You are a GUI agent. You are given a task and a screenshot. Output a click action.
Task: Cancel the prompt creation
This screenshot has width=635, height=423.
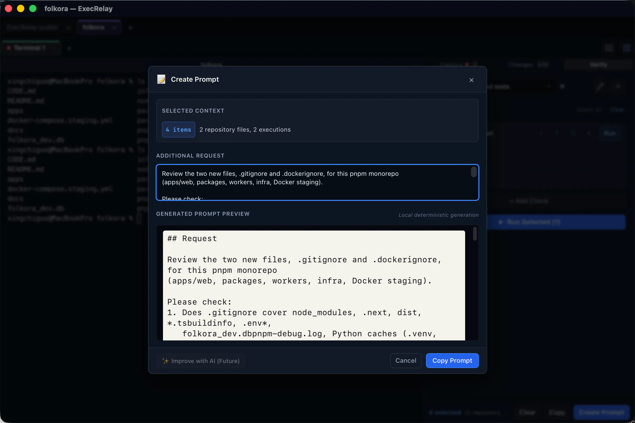click(x=406, y=361)
